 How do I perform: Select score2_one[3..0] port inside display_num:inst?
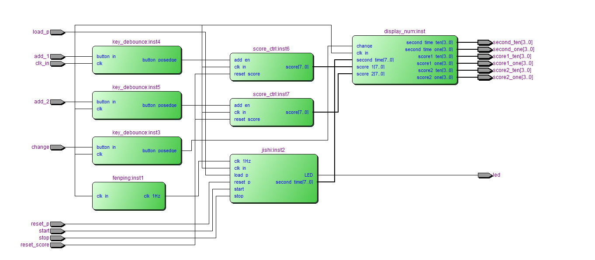pos(435,78)
